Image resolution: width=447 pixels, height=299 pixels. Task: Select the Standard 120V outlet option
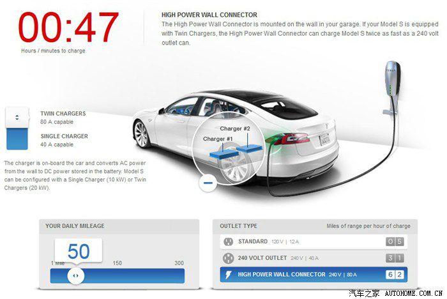314,241
